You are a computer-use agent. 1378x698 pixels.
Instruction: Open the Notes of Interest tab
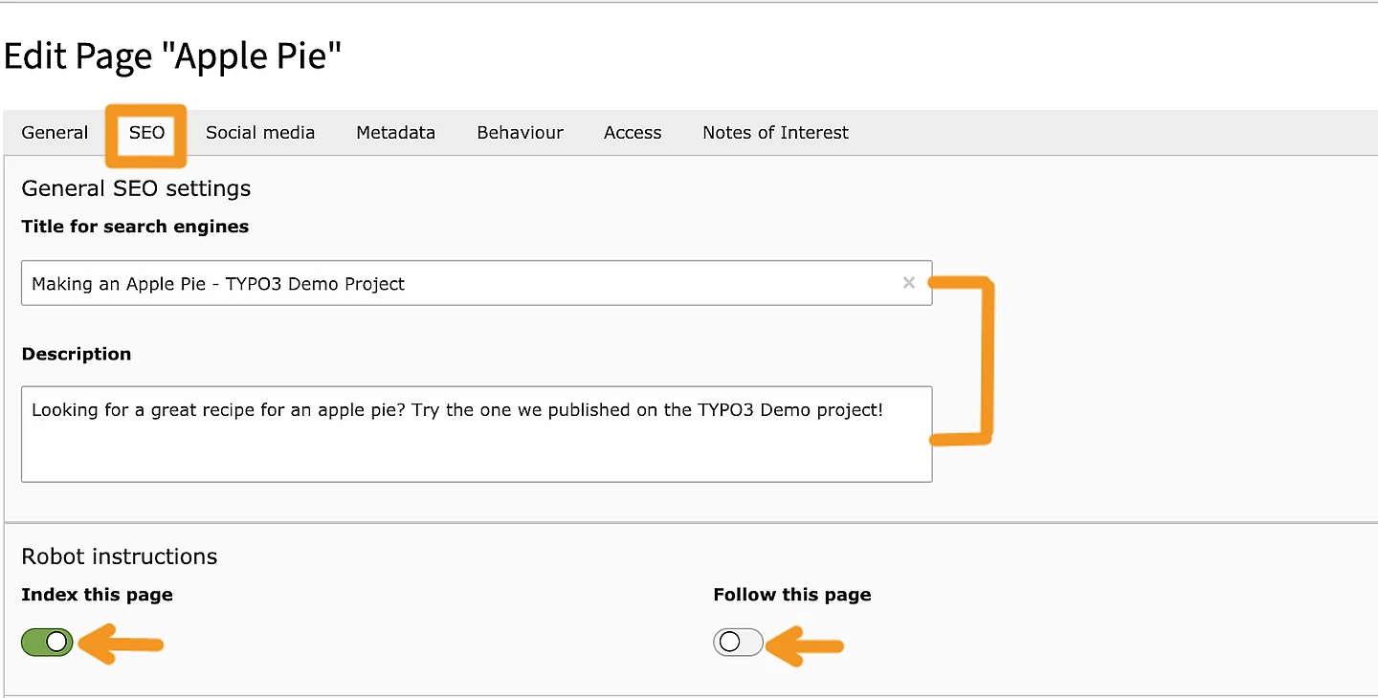[x=775, y=133]
